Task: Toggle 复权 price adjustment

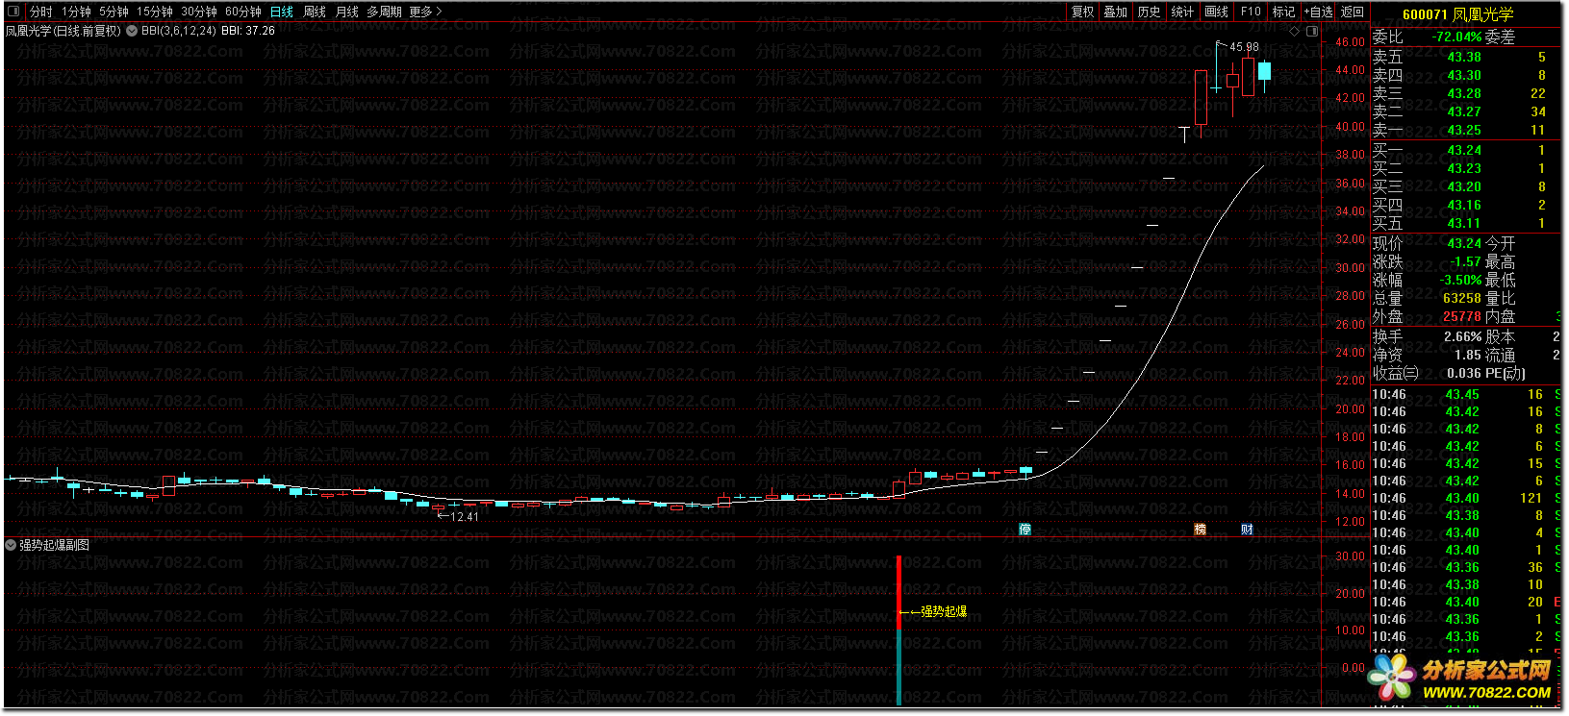Action: click(x=1082, y=12)
